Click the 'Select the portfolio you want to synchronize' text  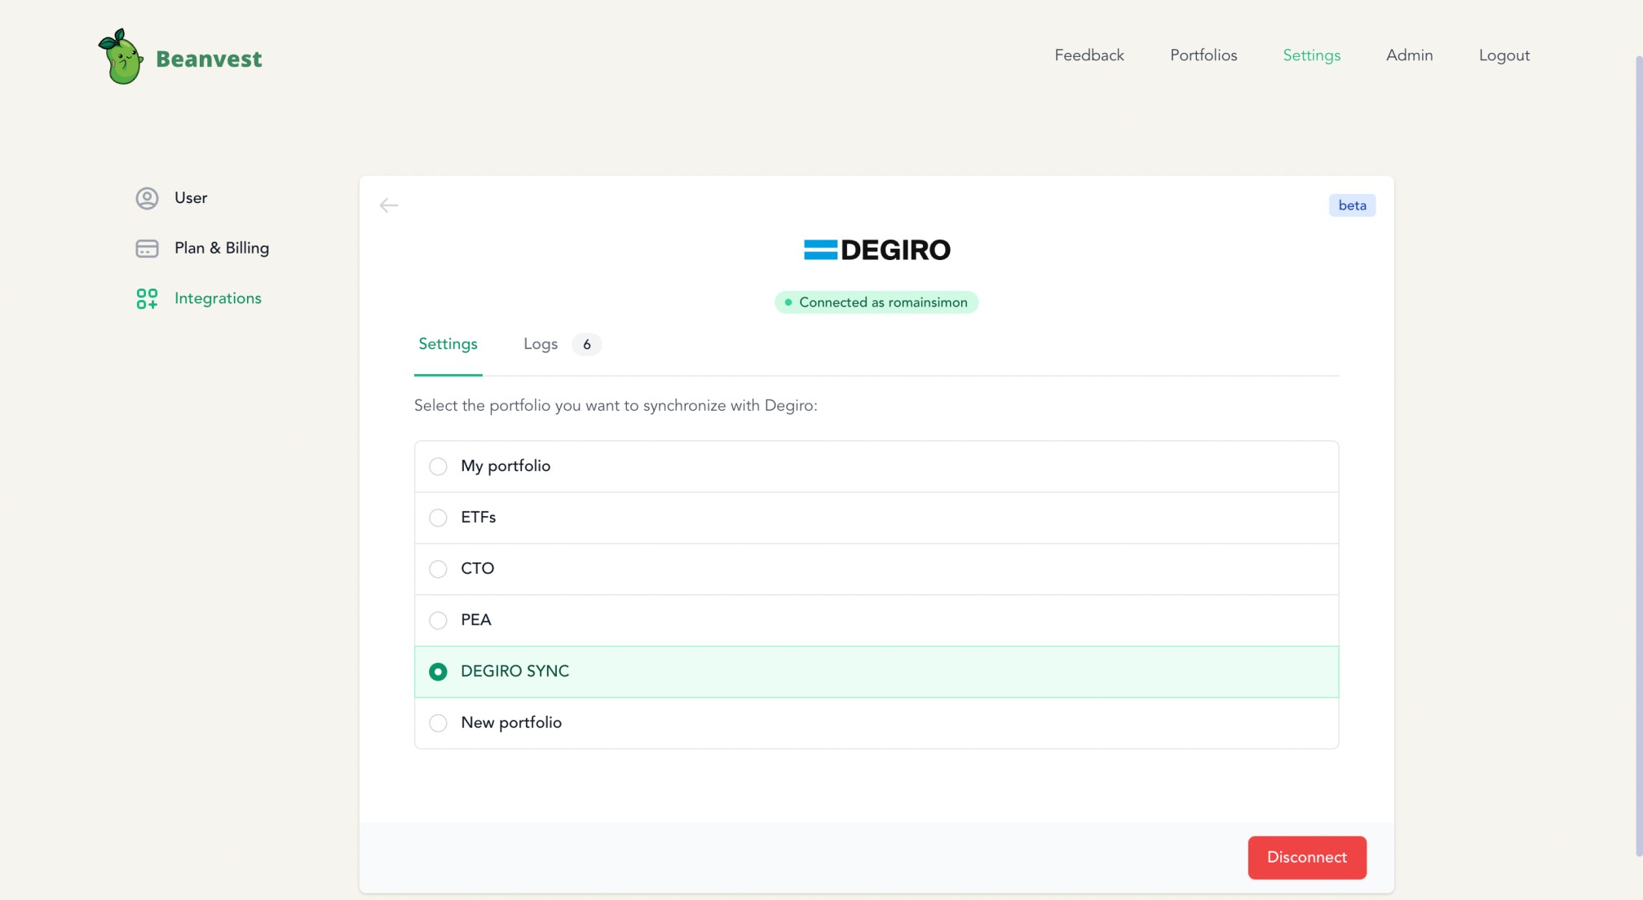[x=616, y=406]
